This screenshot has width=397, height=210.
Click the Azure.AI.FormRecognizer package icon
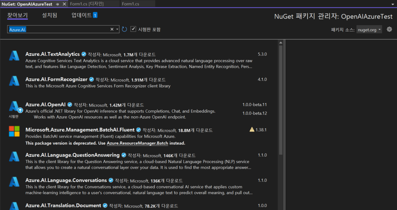click(14, 81)
